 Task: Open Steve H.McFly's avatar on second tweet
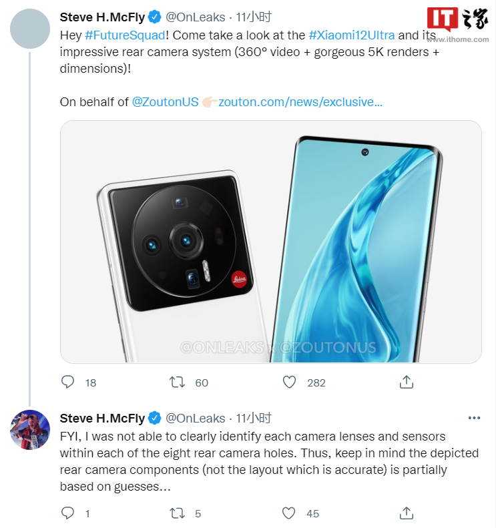[30, 430]
